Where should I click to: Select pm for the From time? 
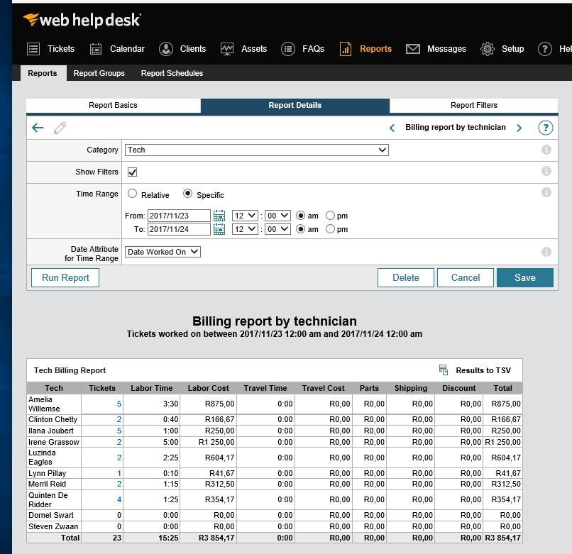pos(330,216)
